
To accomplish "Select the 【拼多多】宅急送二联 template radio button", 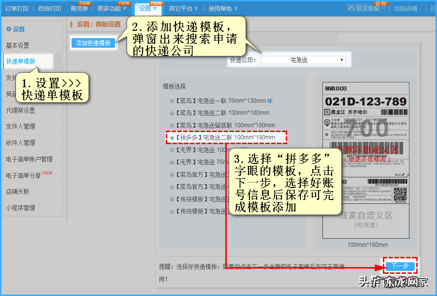I will pyautogui.click(x=173, y=137).
